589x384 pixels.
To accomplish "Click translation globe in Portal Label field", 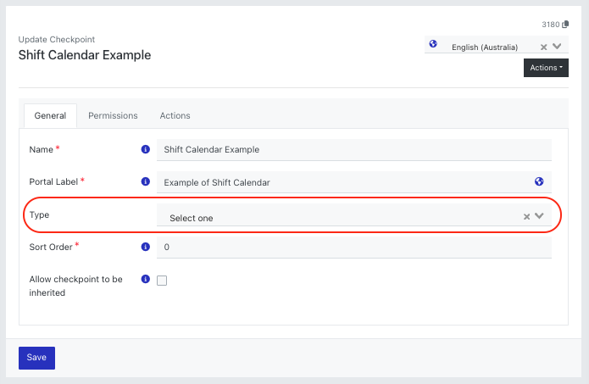I will tap(539, 181).
